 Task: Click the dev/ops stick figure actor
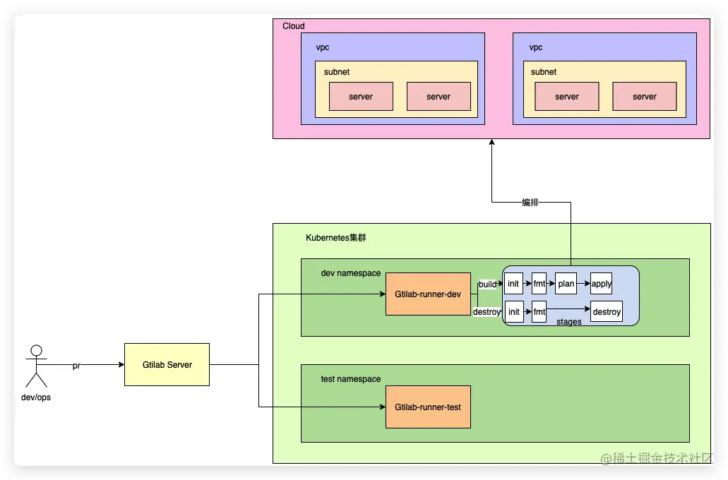click(x=36, y=366)
